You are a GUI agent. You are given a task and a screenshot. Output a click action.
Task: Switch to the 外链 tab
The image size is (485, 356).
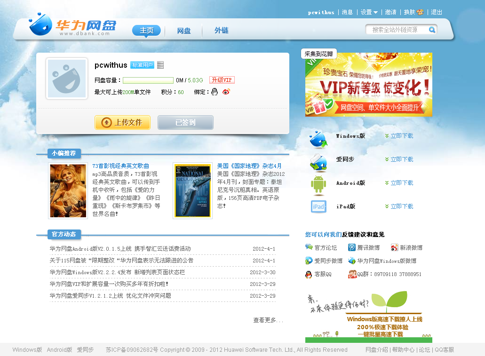pos(222,30)
